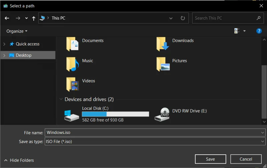Go forward with the right arrow
The image size is (267, 168).
[x=18, y=18]
